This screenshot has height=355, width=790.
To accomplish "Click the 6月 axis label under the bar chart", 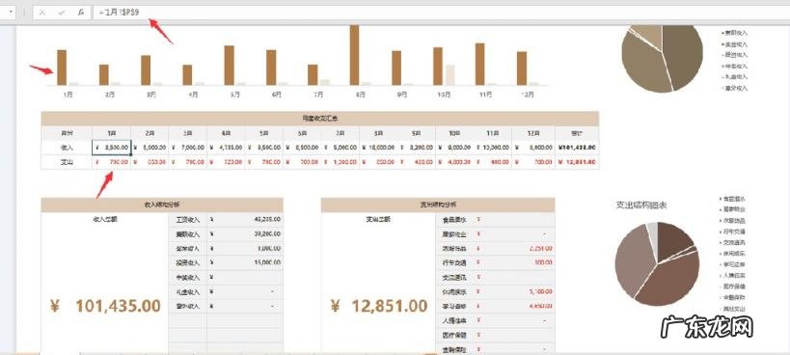I will tap(276, 95).
